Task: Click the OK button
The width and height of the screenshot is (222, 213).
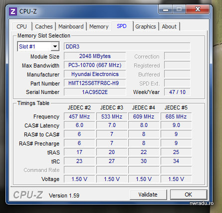Action: (188, 194)
